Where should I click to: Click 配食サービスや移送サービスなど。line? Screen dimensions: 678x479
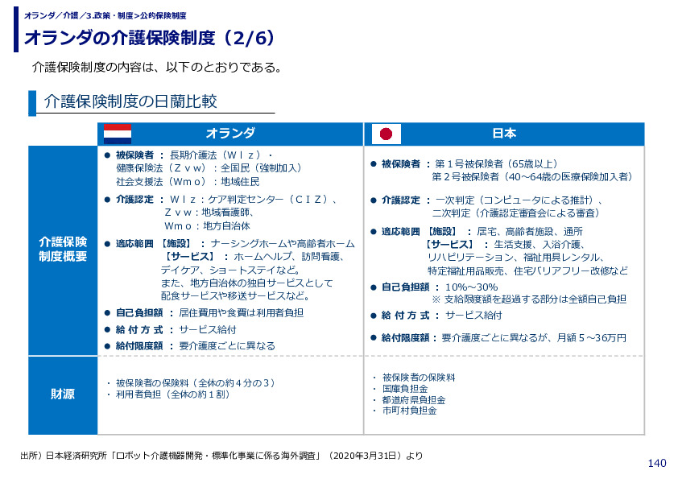tap(235, 296)
